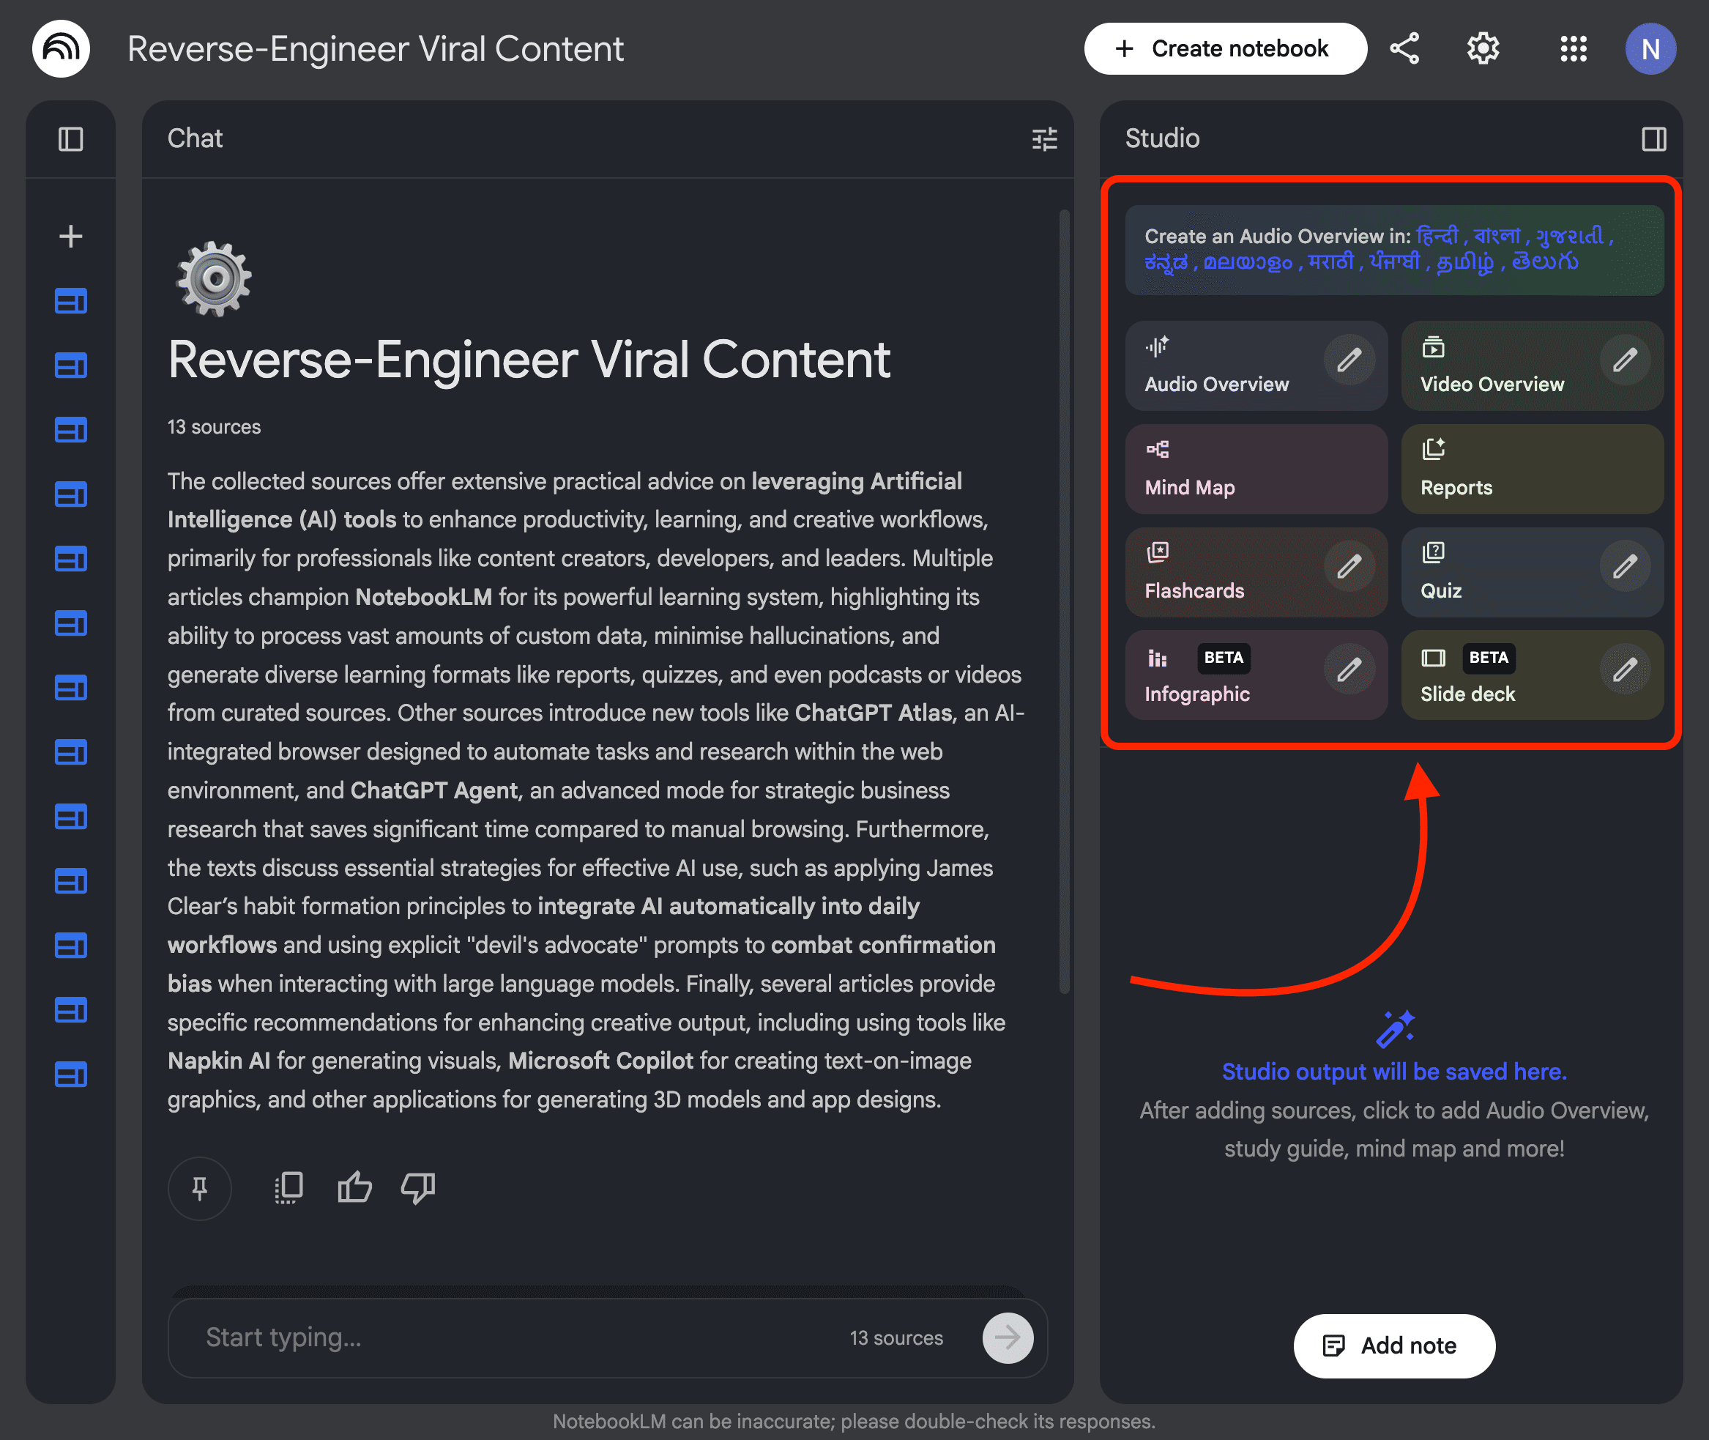This screenshot has width=1709, height=1440.
Task: Open chat configuration sliders icon
Action: pos(1044,140)
